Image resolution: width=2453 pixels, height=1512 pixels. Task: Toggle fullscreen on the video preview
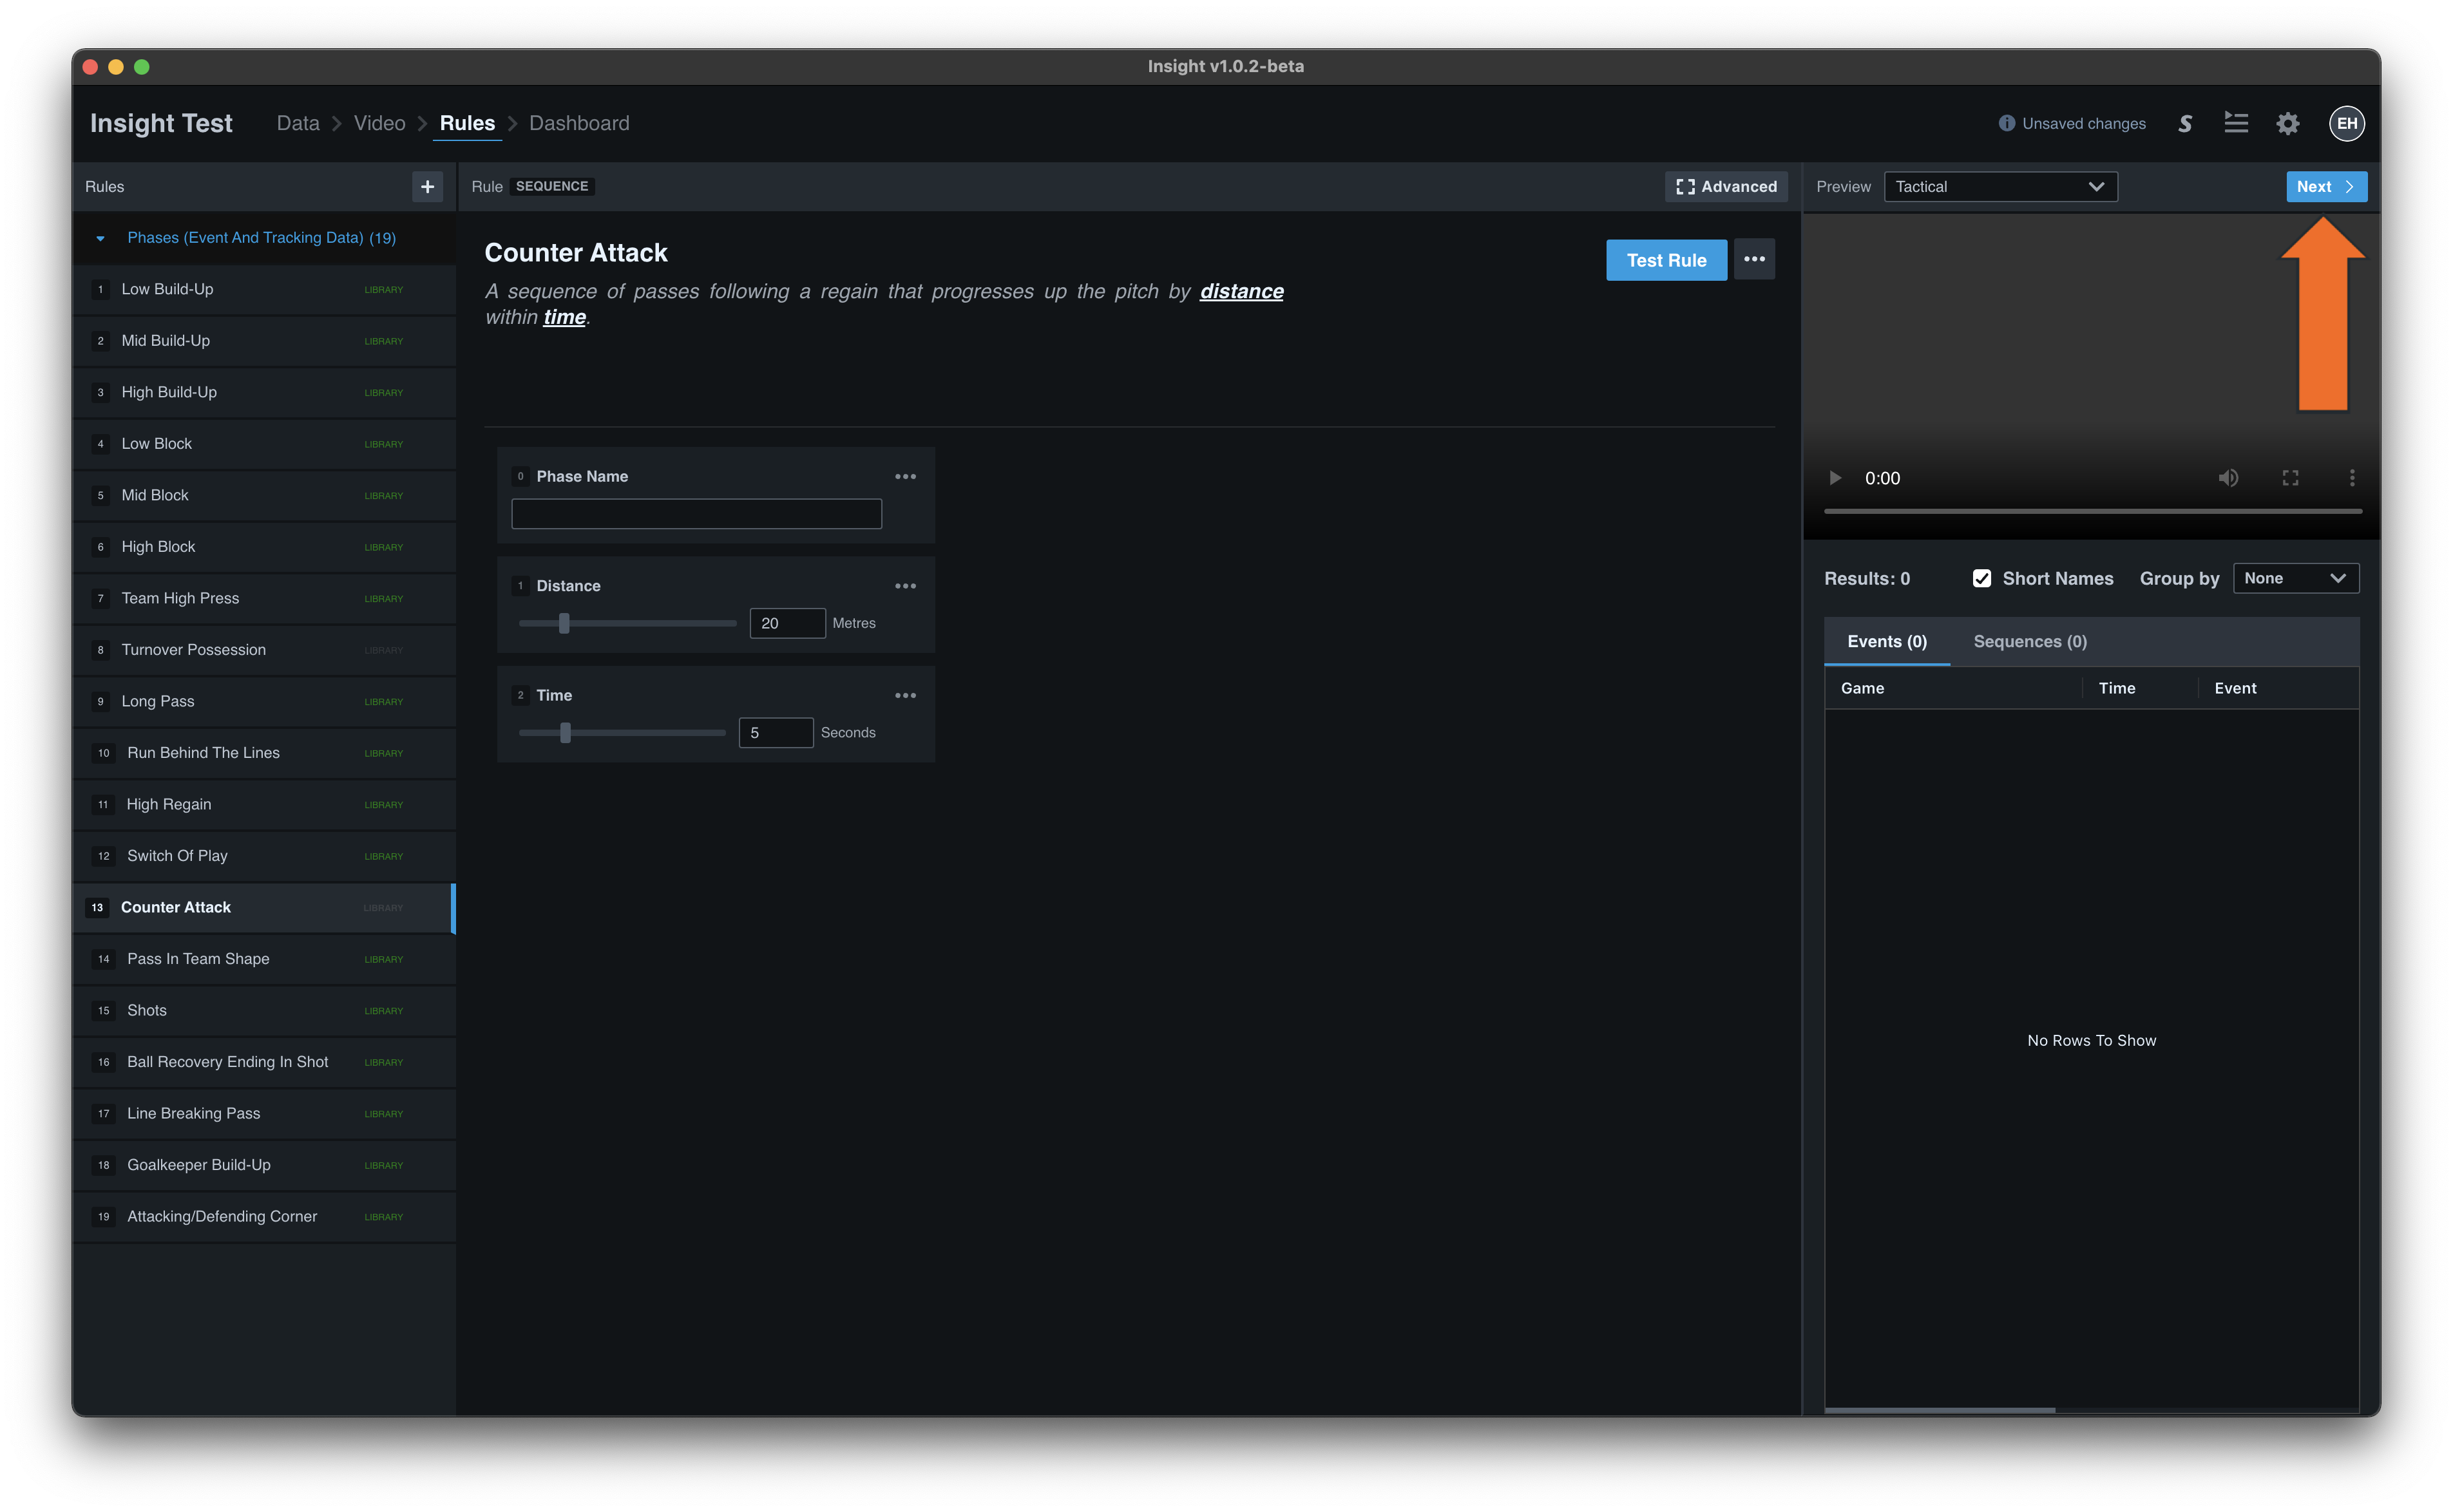(2290, 478)
